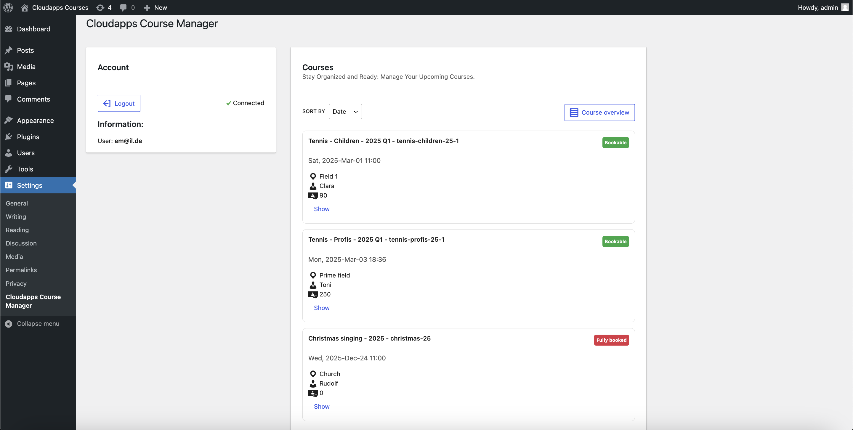Show details for Tennis Children course
Screen dimensions: 853x430
[x=322, y=209]
